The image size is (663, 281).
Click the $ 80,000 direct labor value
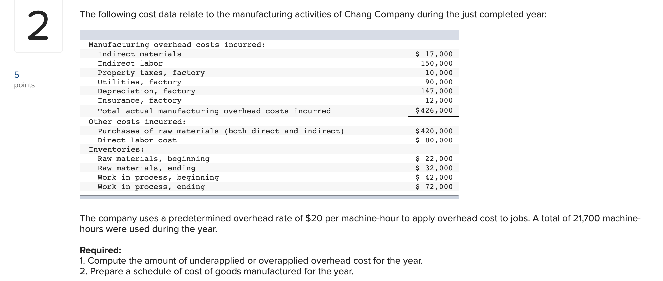(x=434, y=140)
